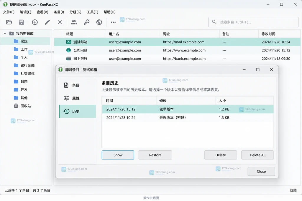Click the https://mail.example.com URL cell
Viewport: 302px width, 201px height.
[184, 42]
